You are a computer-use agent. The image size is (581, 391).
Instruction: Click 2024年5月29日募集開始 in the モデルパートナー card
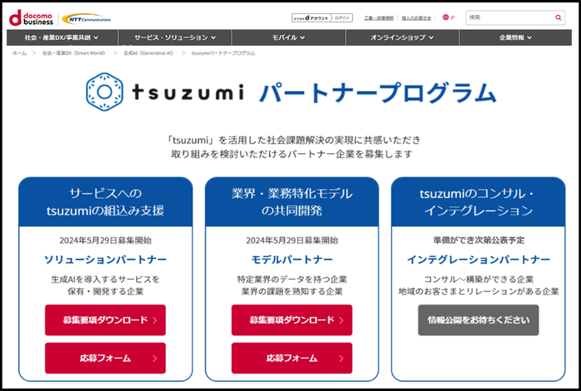292,240
